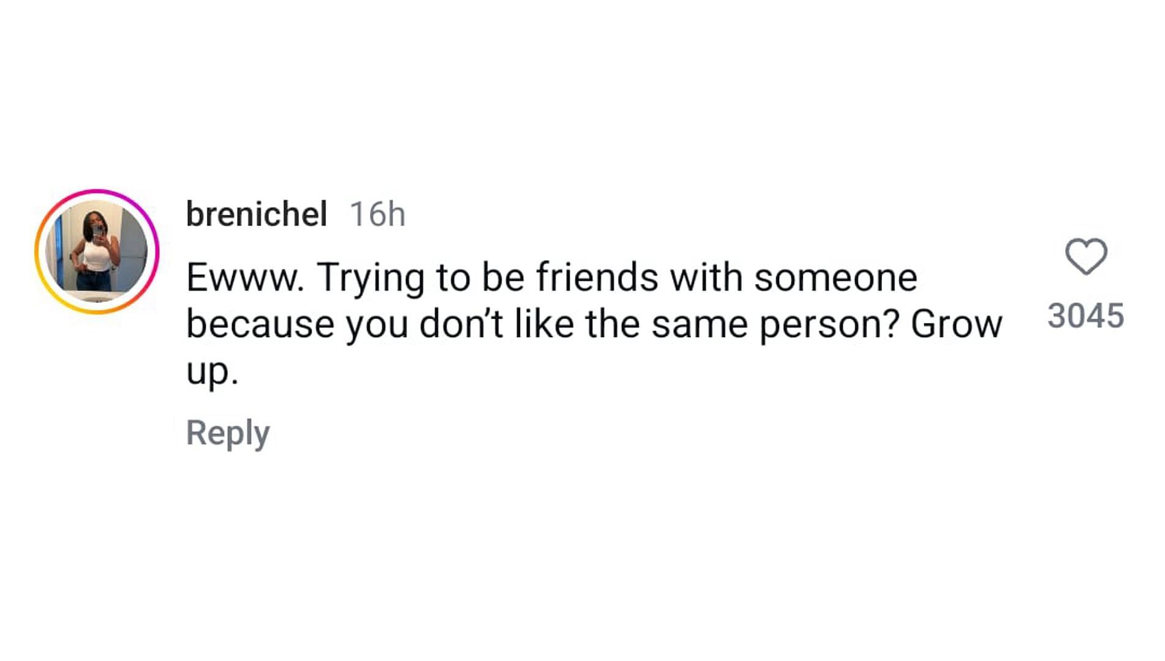The image size is (1165, 661).
Task: Like the comment with the heart icon
Action: tap(1086, 256)
